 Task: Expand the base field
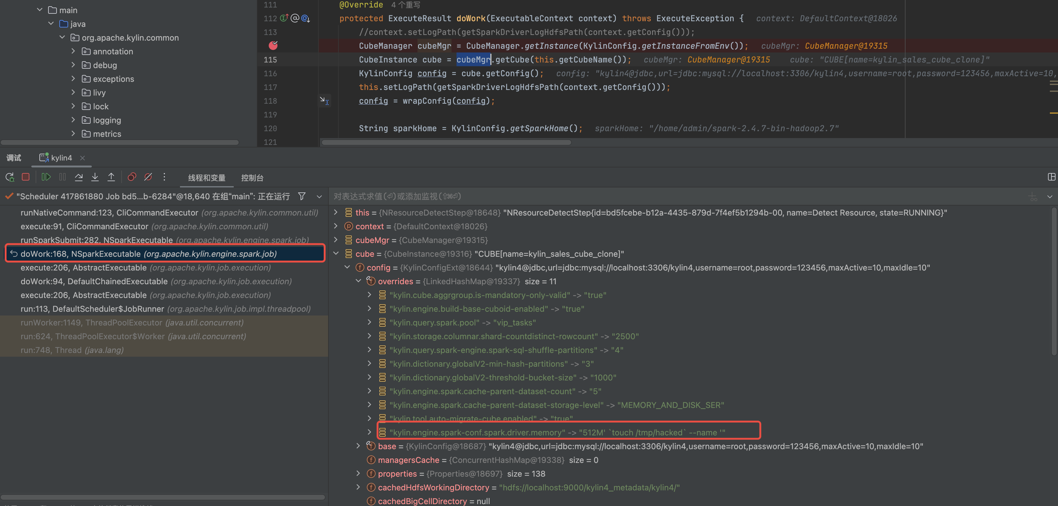click(x=358, y=446)
